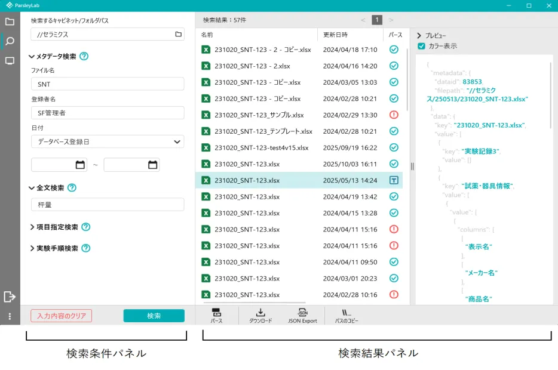Go to next results page arrow
558x370 pixels.
(391, 20)
